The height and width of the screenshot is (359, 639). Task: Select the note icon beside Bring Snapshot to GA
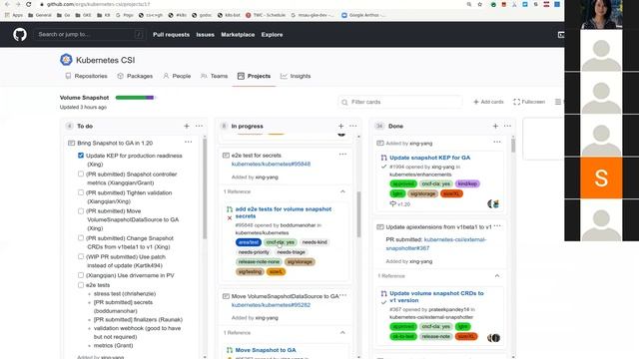click(71, 144)
